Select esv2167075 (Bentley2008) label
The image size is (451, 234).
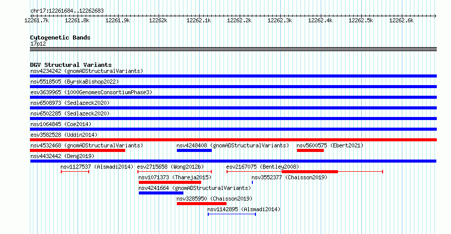point(262,167)
